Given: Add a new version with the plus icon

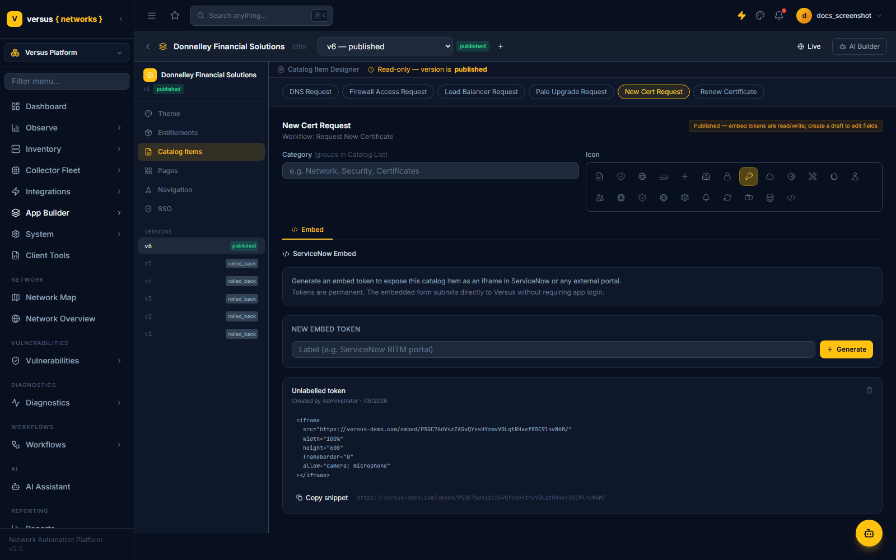Looking at the screenshot, I should click(x=501, y=46).
